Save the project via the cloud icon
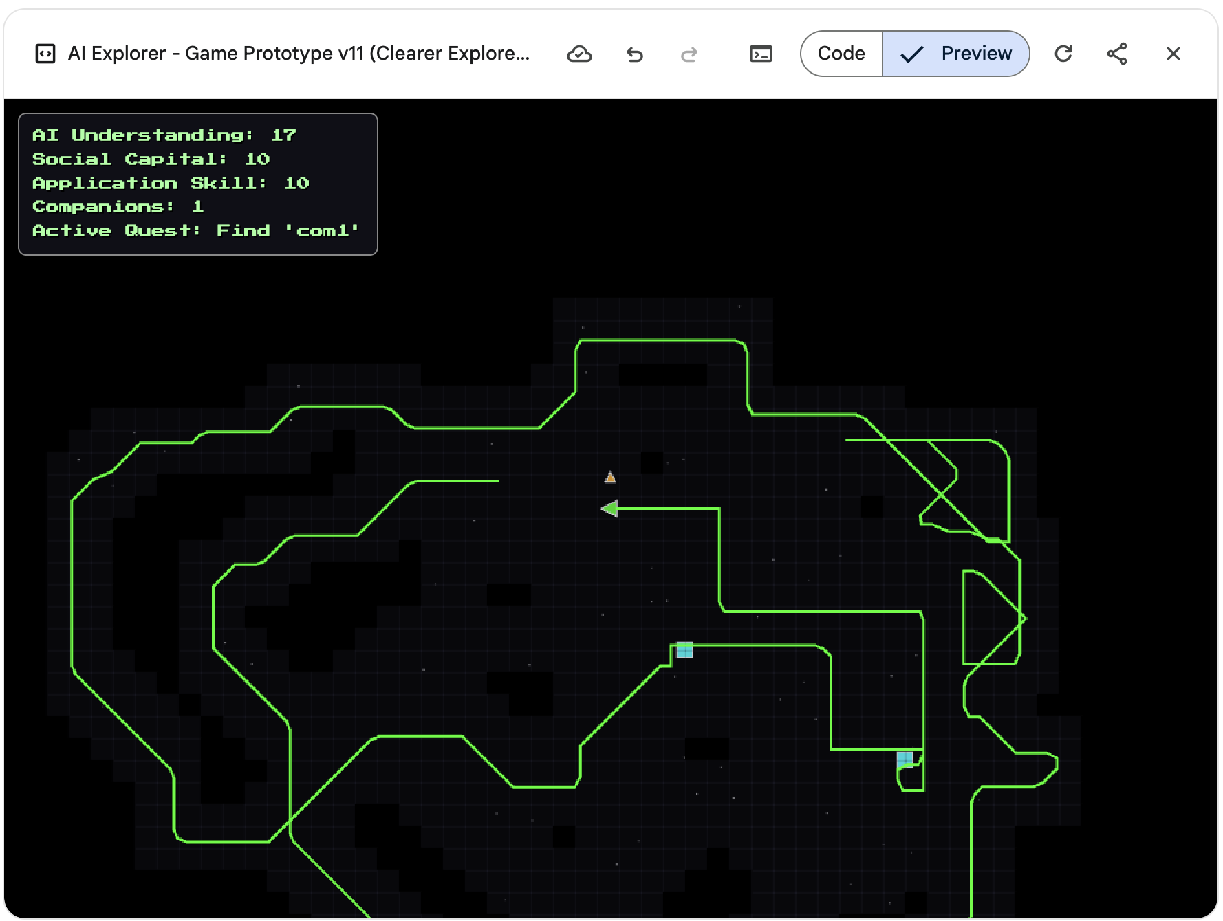This screenshot has width=1223, height=921. tap(580, 54)
